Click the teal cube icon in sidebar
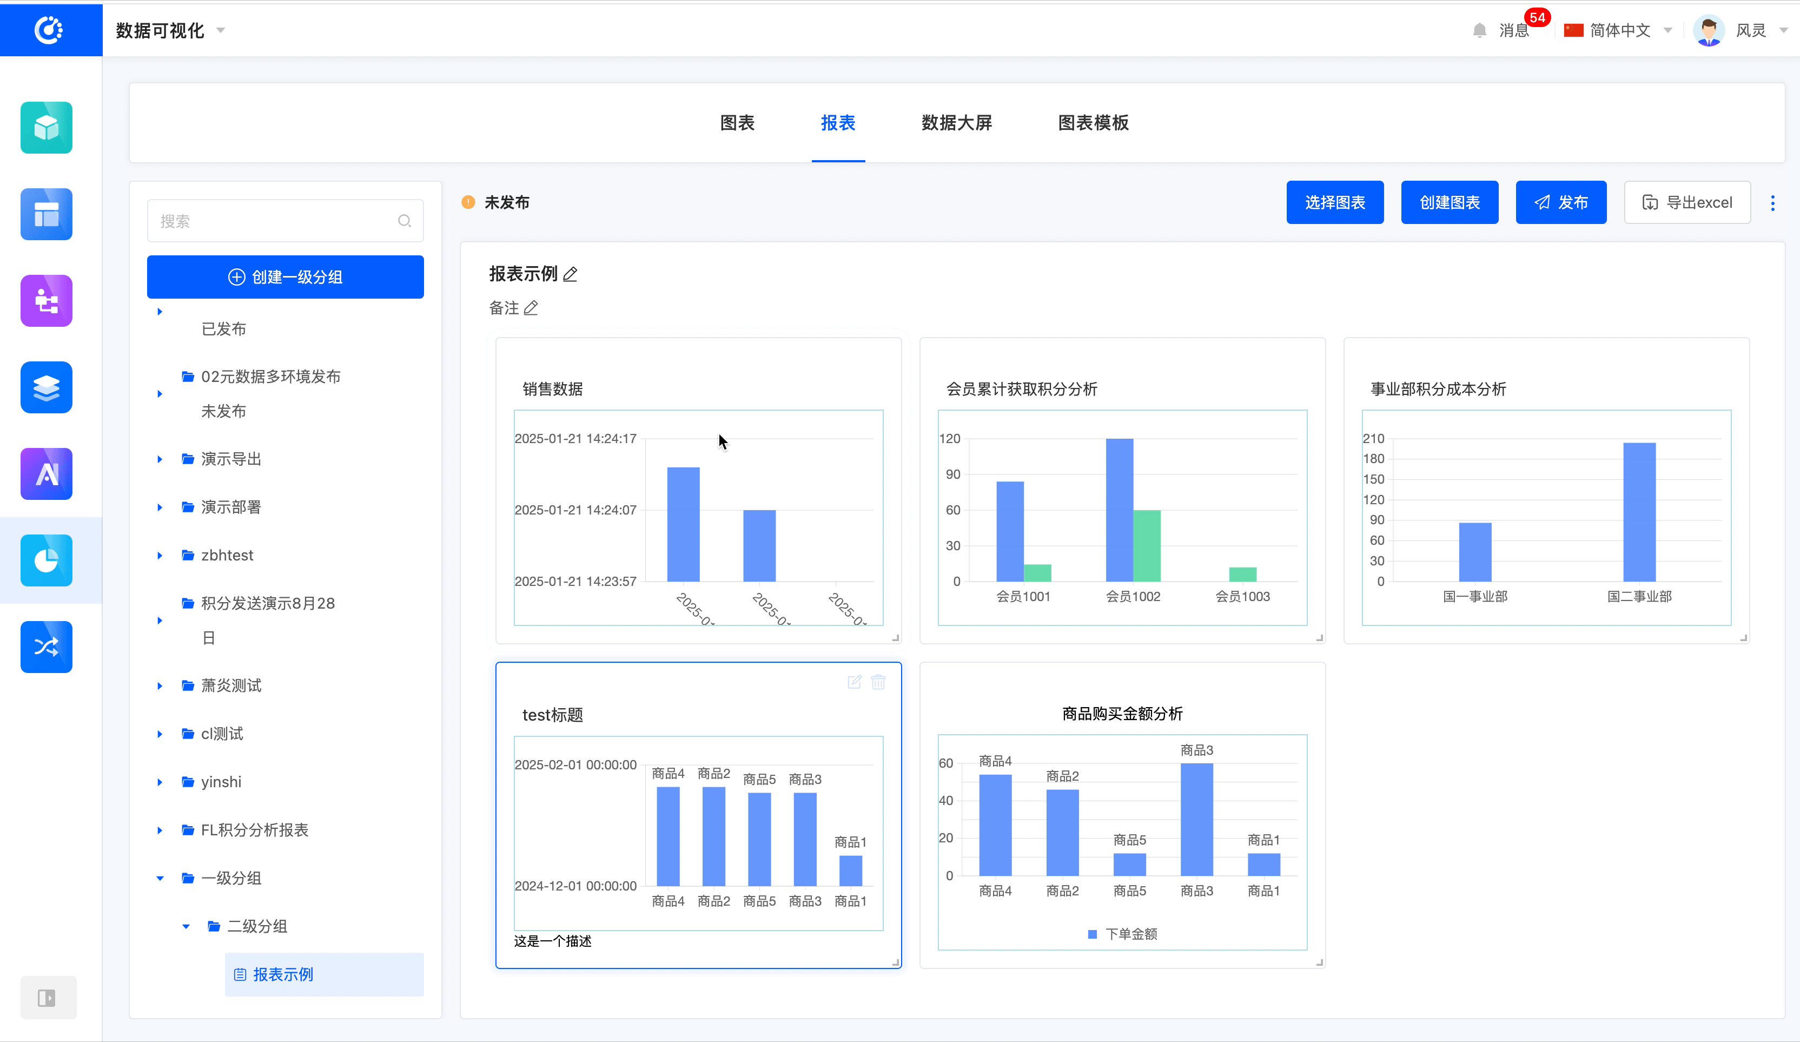The height and width of the screenshot is (1042, 1800). tap(47, 128)
